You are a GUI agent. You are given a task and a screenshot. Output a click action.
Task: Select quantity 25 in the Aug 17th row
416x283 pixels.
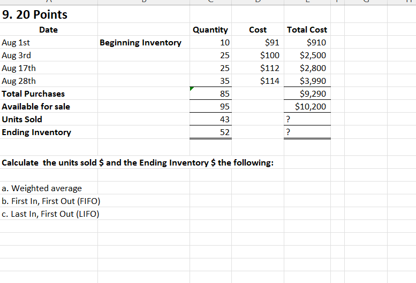[x=210, y=68]
